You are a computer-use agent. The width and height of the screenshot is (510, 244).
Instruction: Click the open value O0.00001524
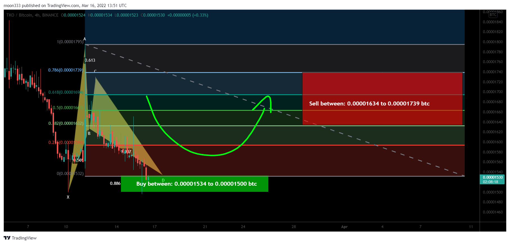(x=73, y=15)
